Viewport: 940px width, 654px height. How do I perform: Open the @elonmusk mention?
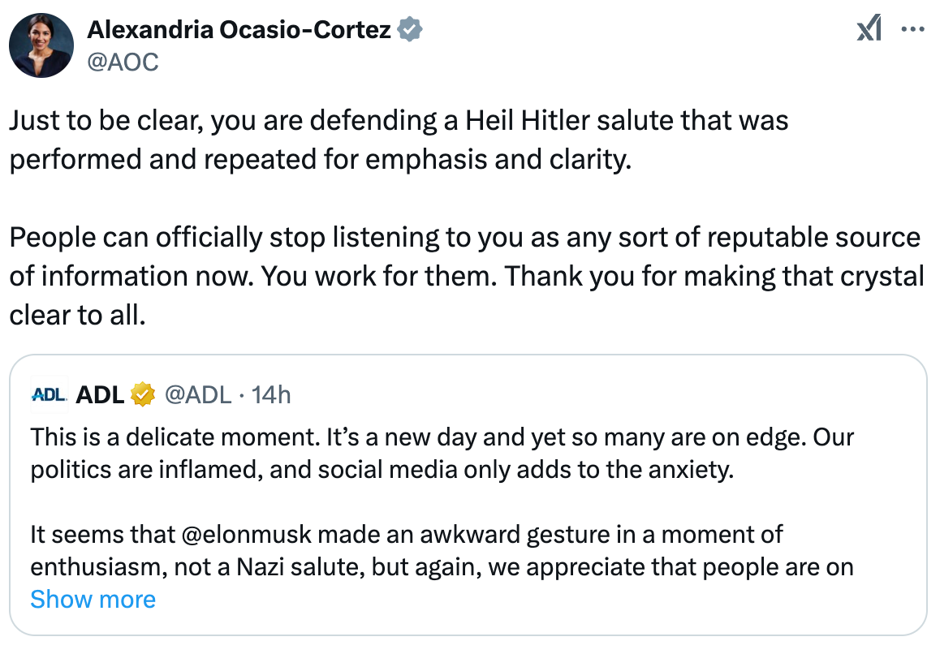(x=246, y=534)
